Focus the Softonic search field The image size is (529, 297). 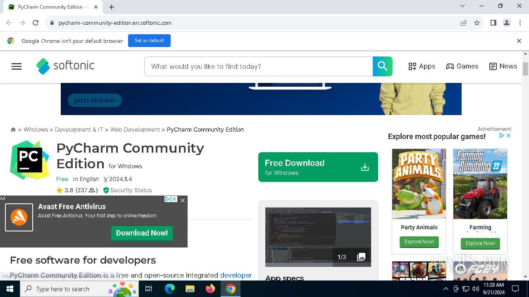(x=259, y=66)
